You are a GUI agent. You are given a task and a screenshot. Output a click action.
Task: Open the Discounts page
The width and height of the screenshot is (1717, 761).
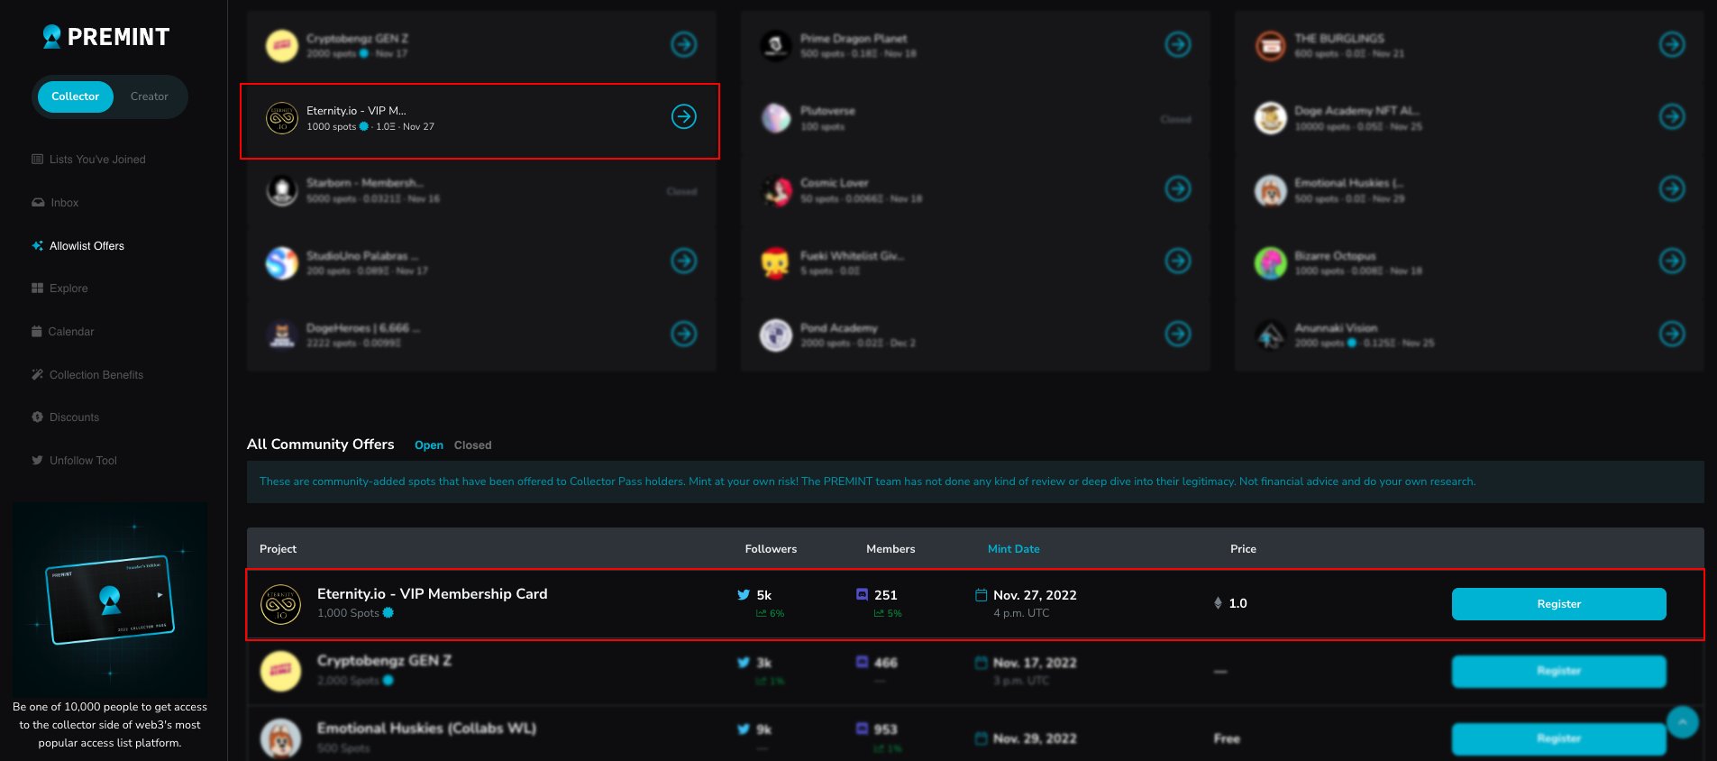(x=65, y=417)
